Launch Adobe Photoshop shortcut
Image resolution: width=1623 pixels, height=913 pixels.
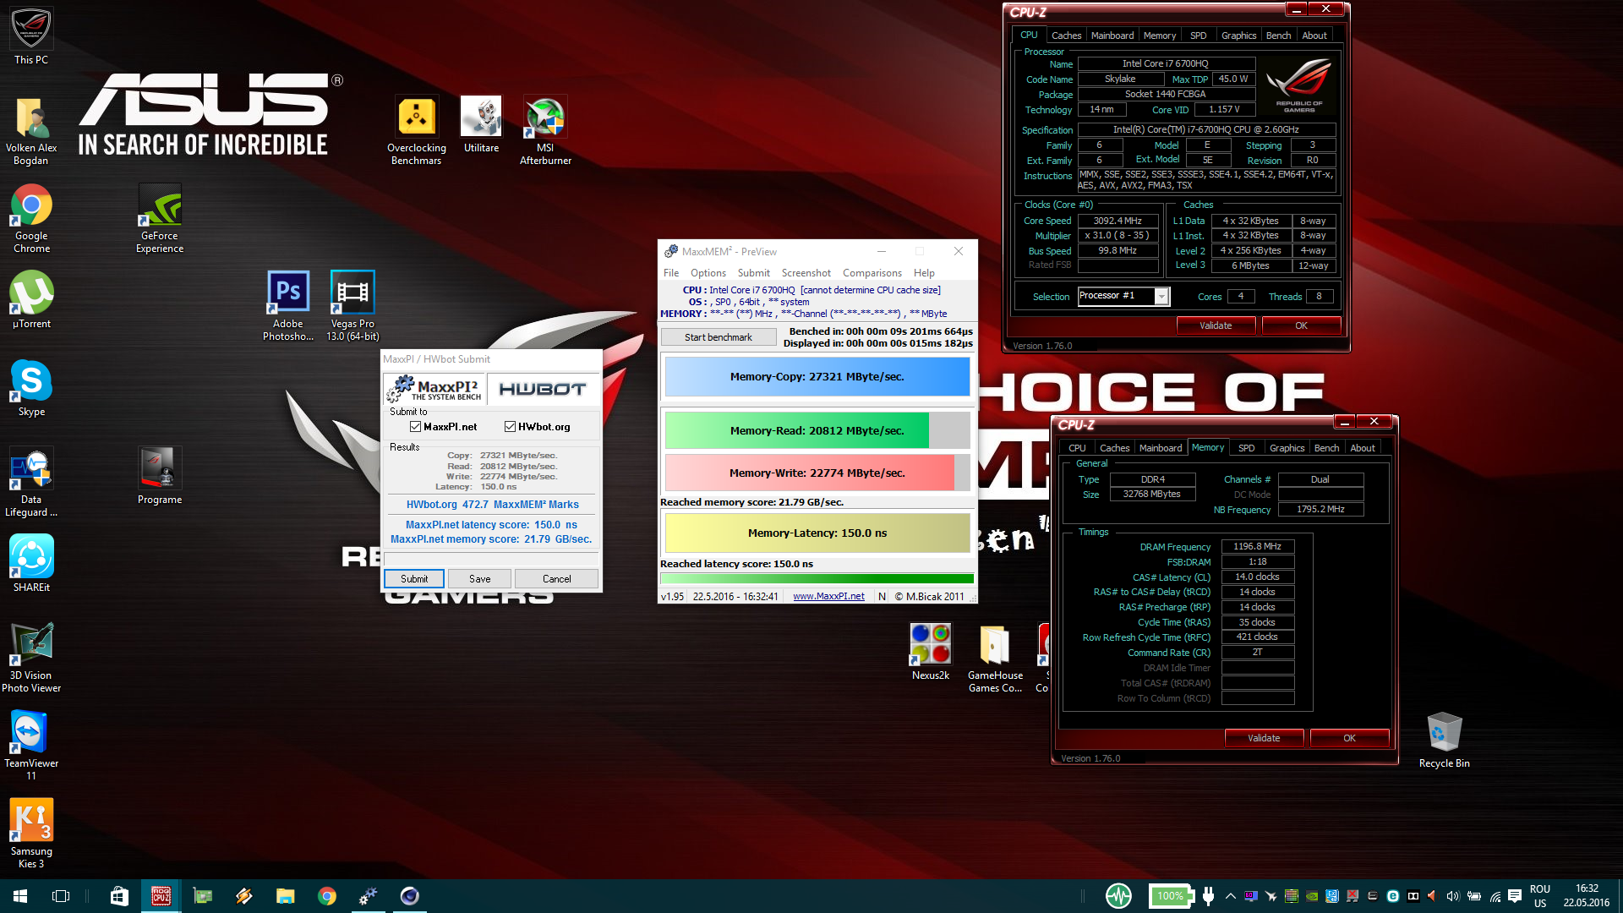(288, 306)
